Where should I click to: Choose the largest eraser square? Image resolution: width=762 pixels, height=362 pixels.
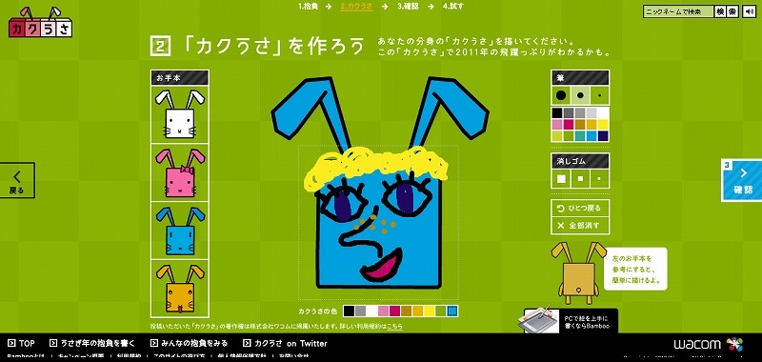tap(561, 179)
